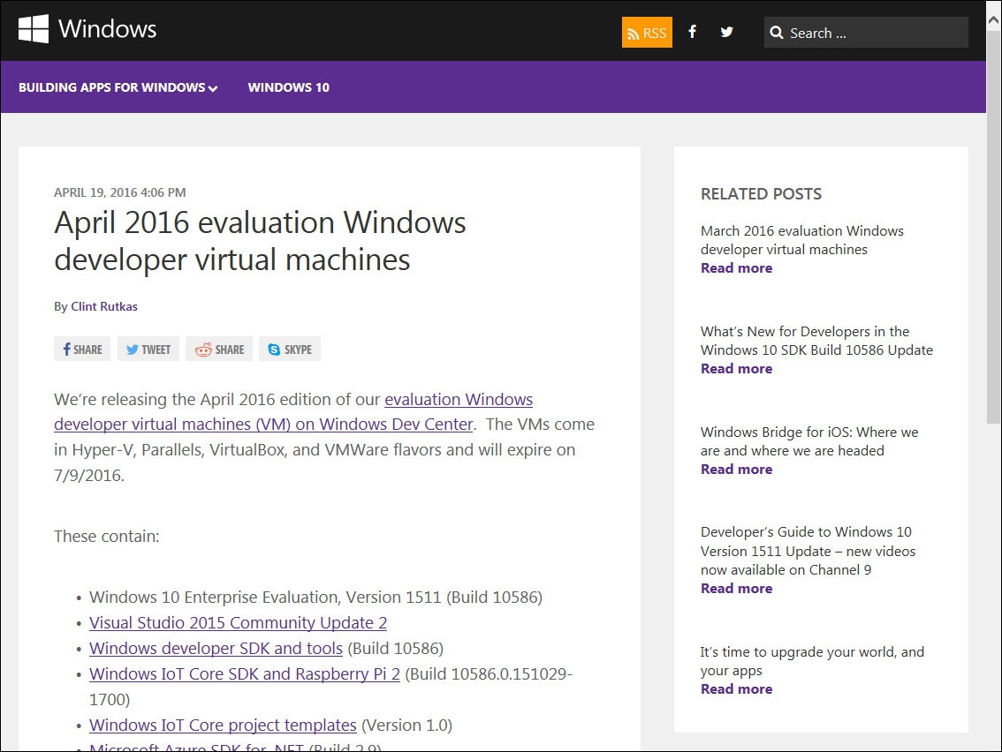The height and width of the screenshot is (752, 1002).
Task: Click the search magnifier icon
Action: [777, 32]
